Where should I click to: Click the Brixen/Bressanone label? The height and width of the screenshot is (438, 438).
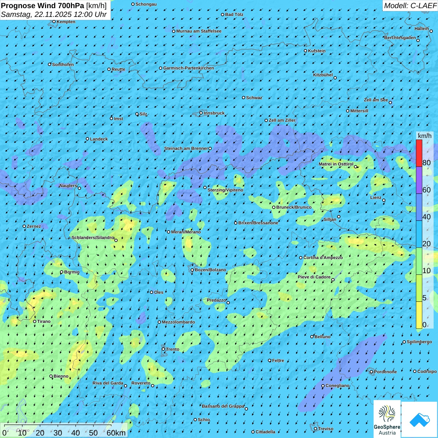coord(258,223)
